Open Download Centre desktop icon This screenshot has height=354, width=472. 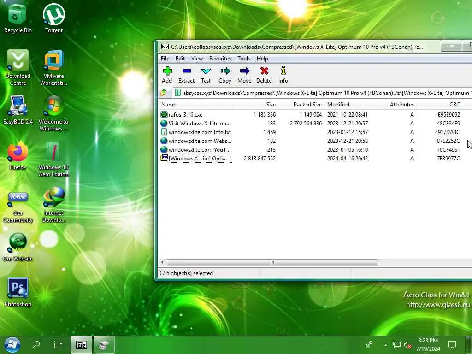click(x=18, y=68)
